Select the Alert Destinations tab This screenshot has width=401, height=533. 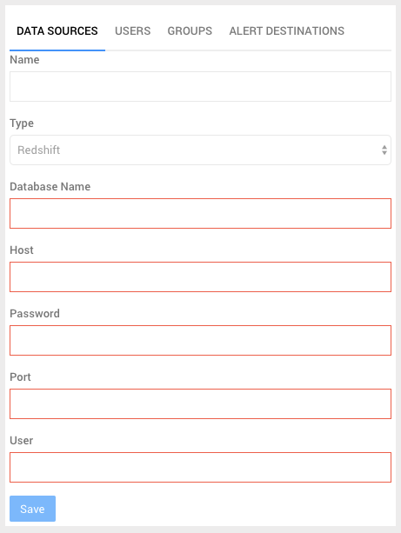(287, 31)
